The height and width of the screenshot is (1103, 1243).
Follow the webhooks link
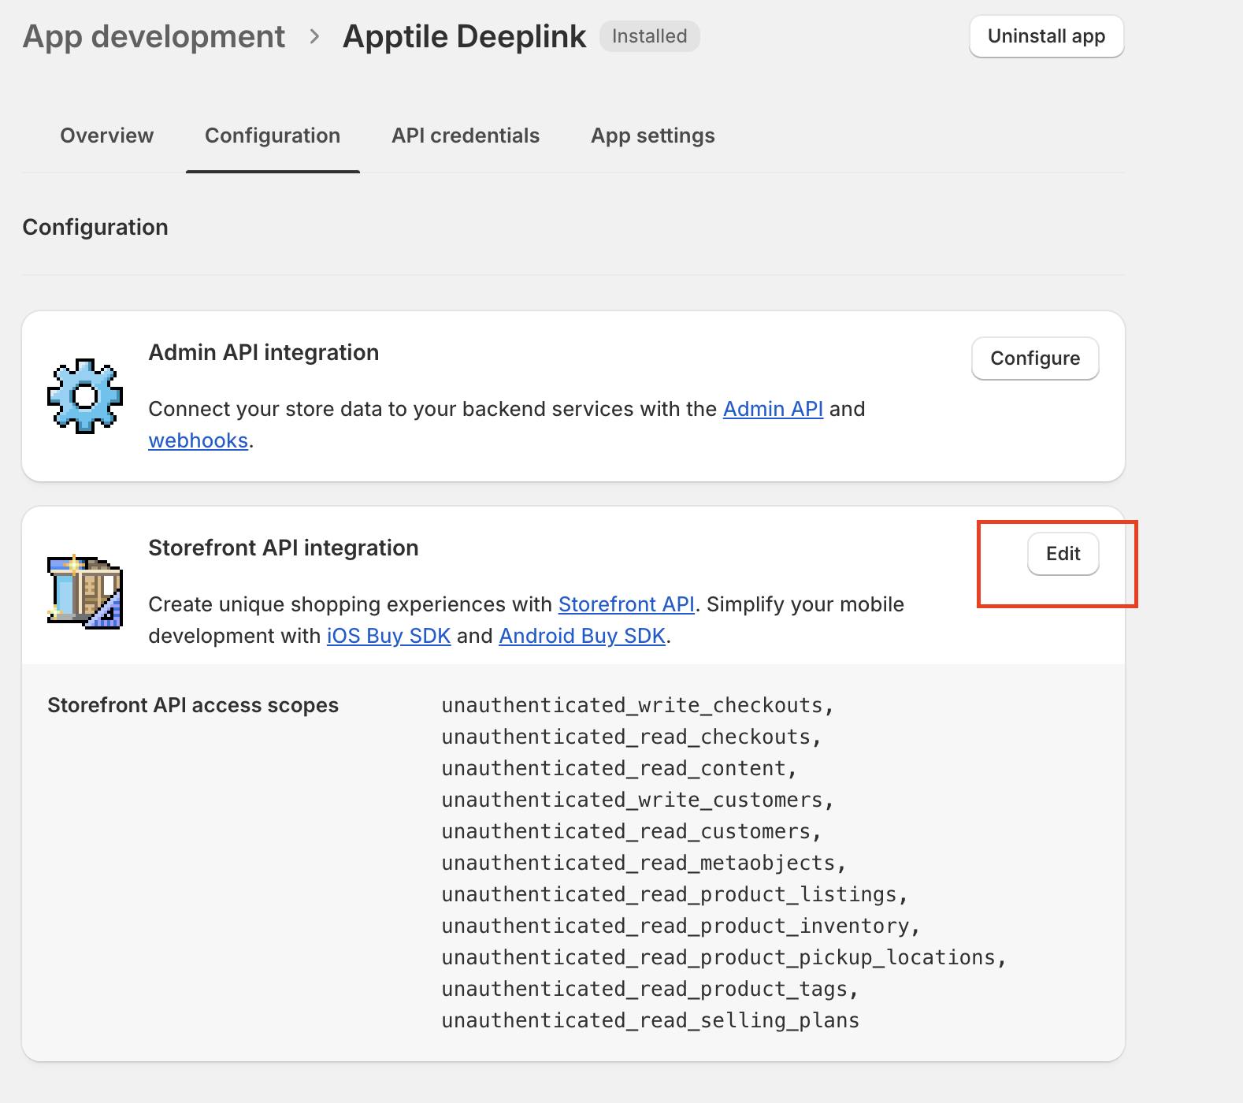[x=198, y=440]
